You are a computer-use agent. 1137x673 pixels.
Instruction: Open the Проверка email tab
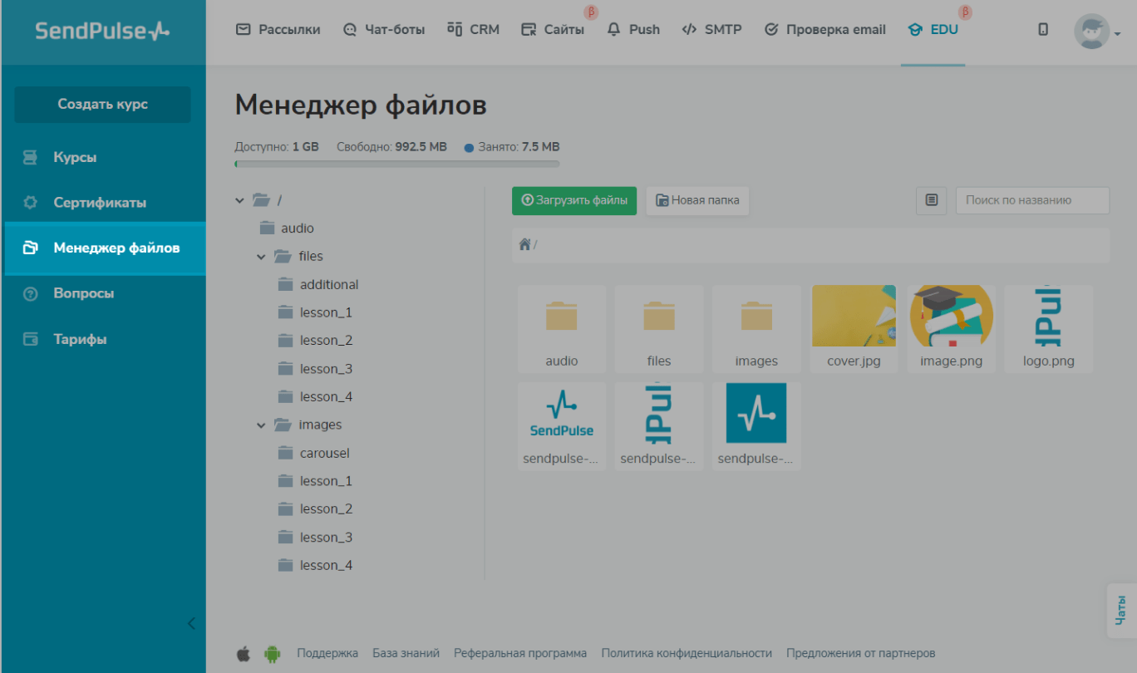[824, 30]
